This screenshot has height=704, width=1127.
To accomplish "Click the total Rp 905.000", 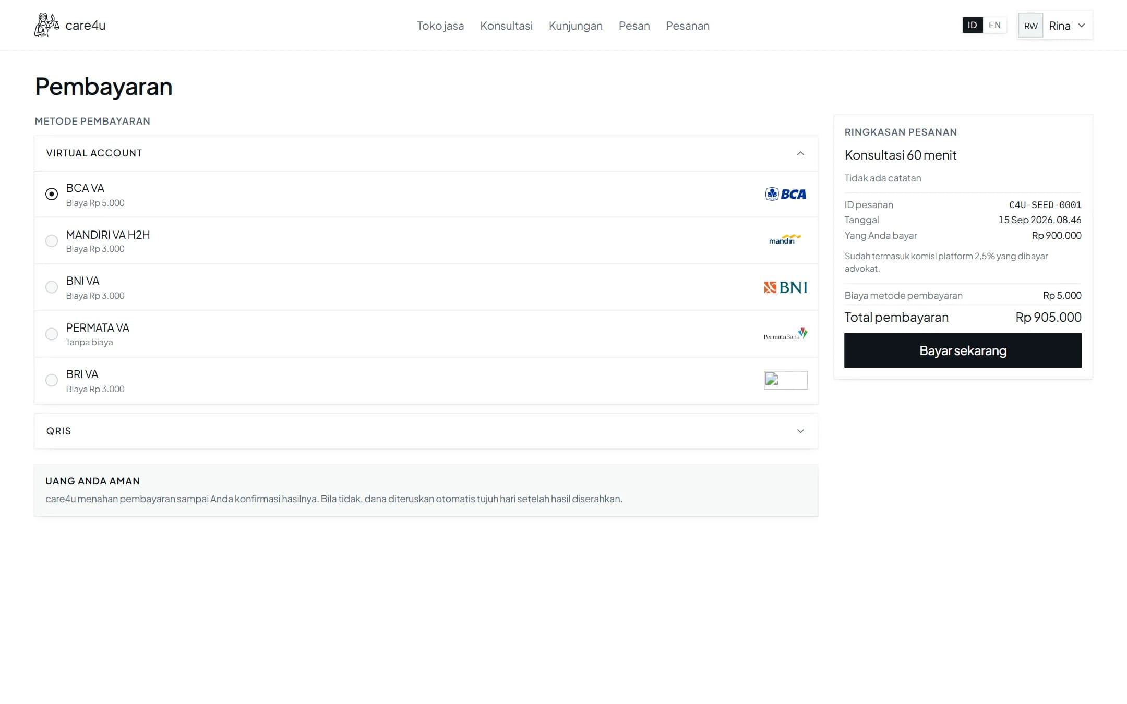I will [1048, 317].
